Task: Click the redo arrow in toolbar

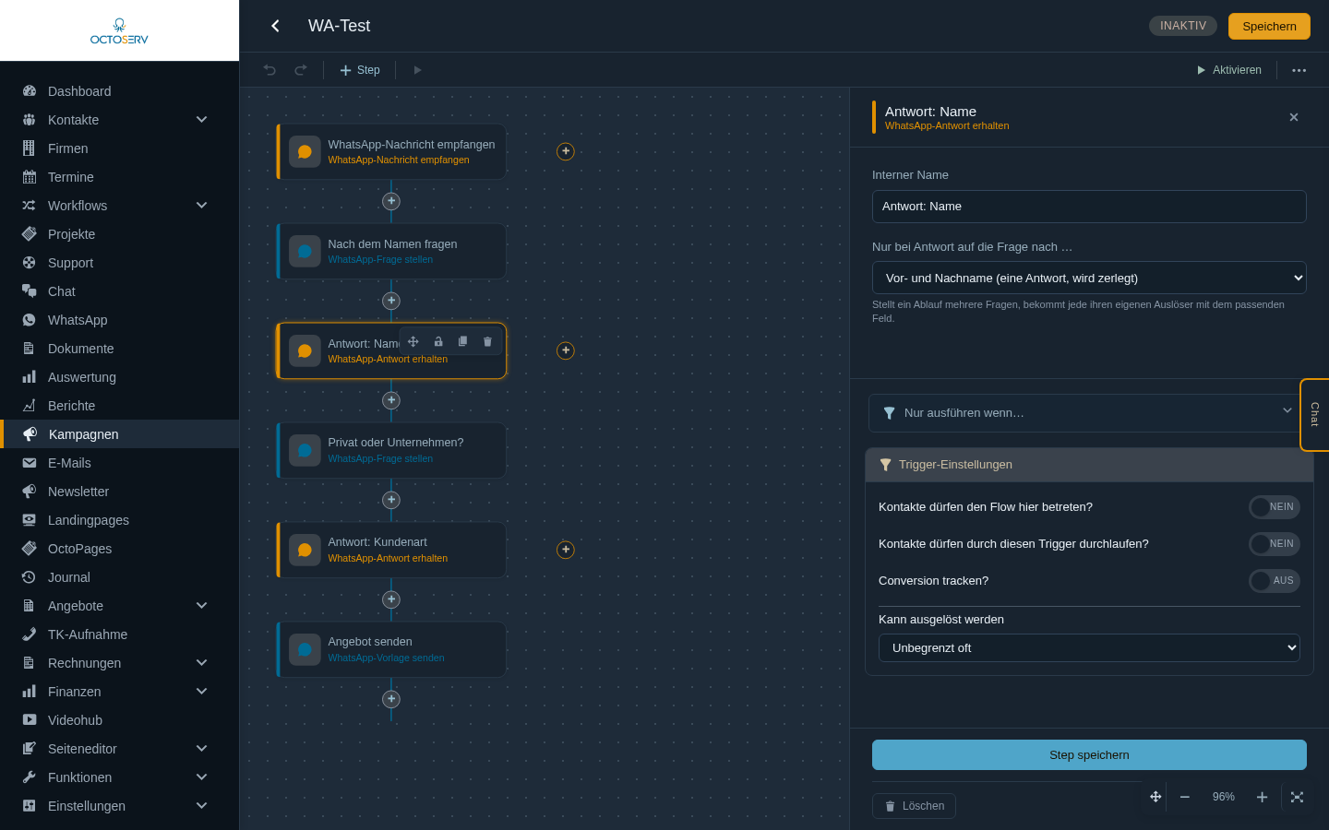Action: 301,70
